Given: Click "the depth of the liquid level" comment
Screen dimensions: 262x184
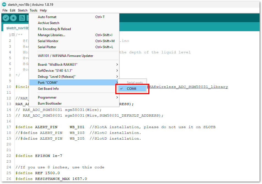Looking at the screenshot, I should point(155,52).
